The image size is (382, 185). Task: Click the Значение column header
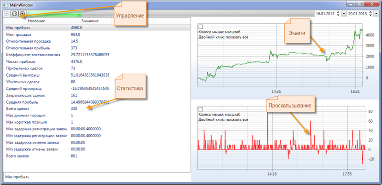(x=90, y=21)
